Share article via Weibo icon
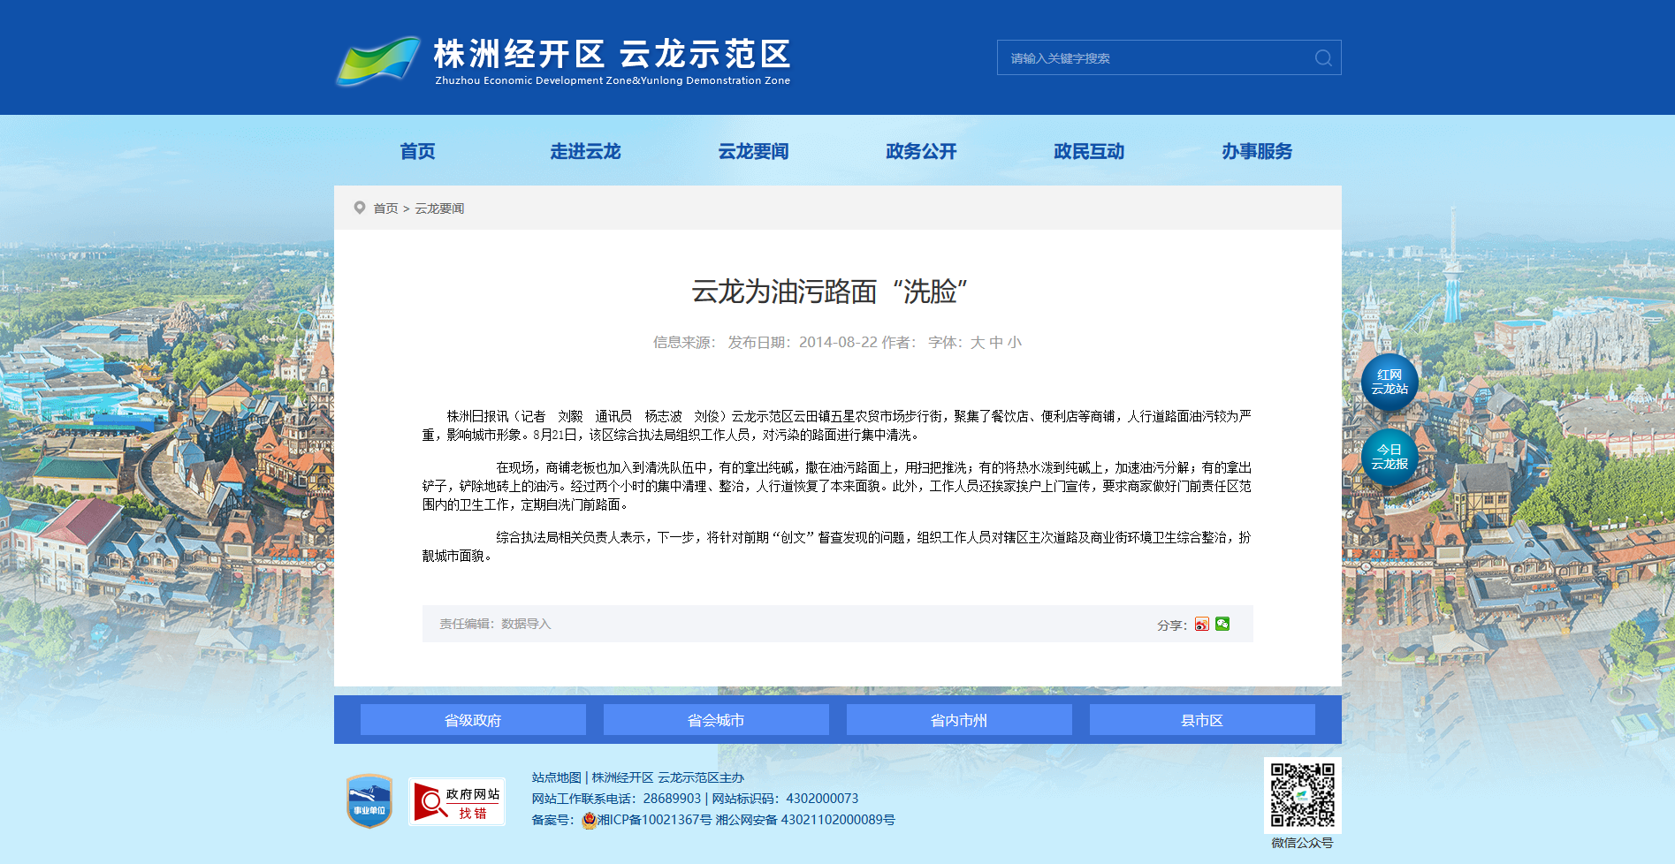Image resolution: width=1675 pixels, height=864 pixels. point(1201,624)
